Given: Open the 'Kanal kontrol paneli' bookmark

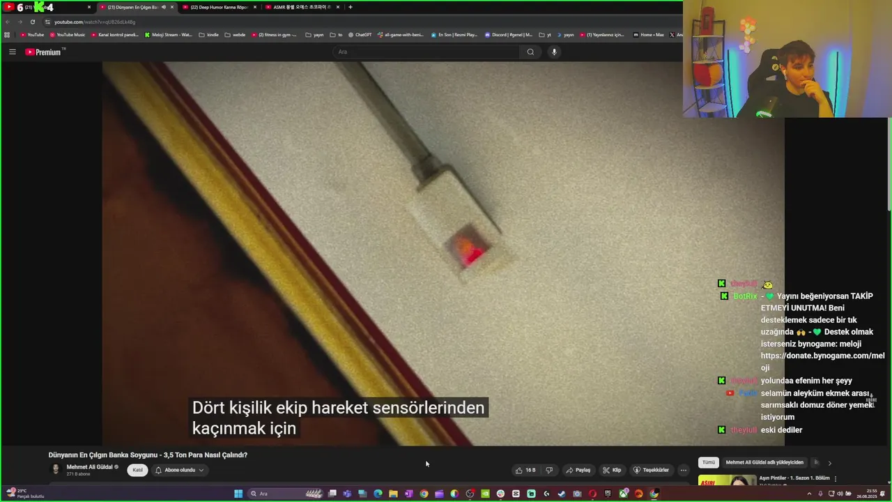Looking at the screenshot, I should coord(114,34).
